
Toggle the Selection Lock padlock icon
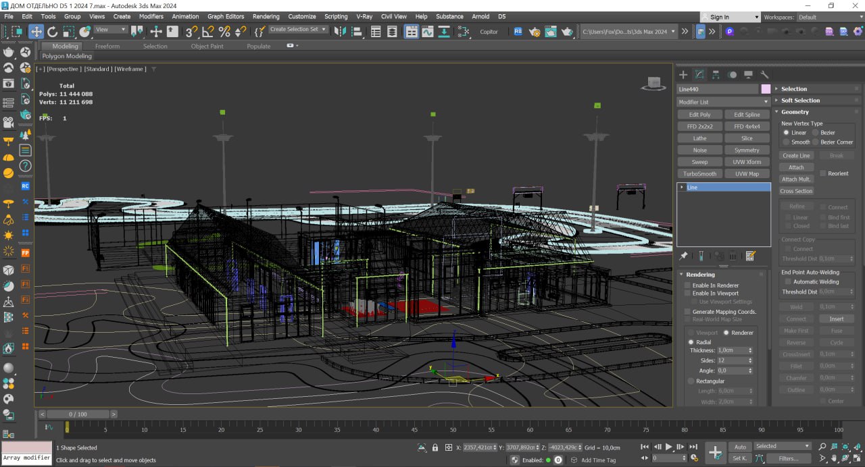pos(435,447)
